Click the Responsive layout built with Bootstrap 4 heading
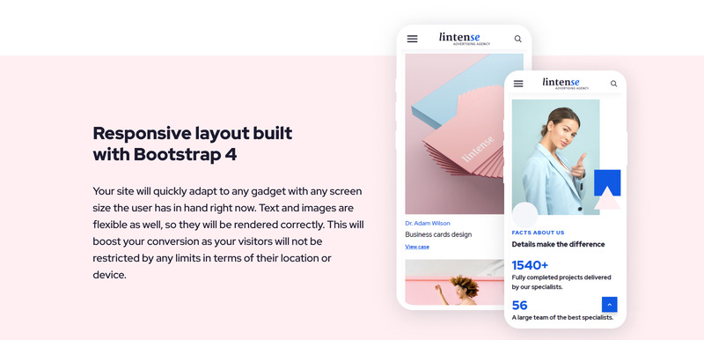This screenshot has height=340, width=704. coord(193,144)
